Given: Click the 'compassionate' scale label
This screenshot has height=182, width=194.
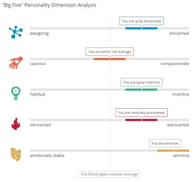Looking at the screenshot, I should point(175,64).
